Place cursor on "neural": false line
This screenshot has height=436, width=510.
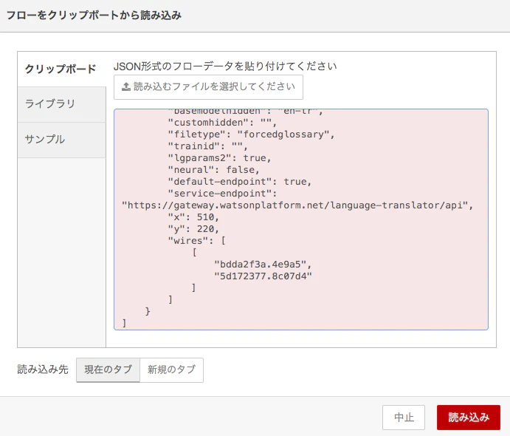pos(213,170)
